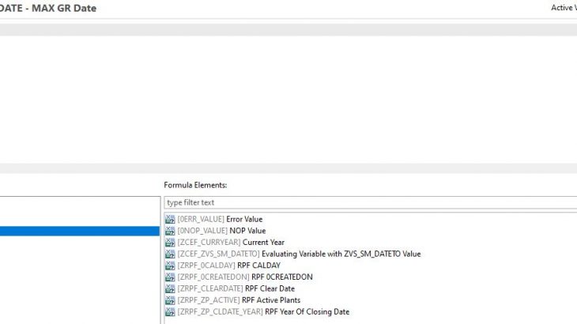Click the icon beside RPF Active Plants
Viewport: 577px width, 324px height.
point(170,300)
